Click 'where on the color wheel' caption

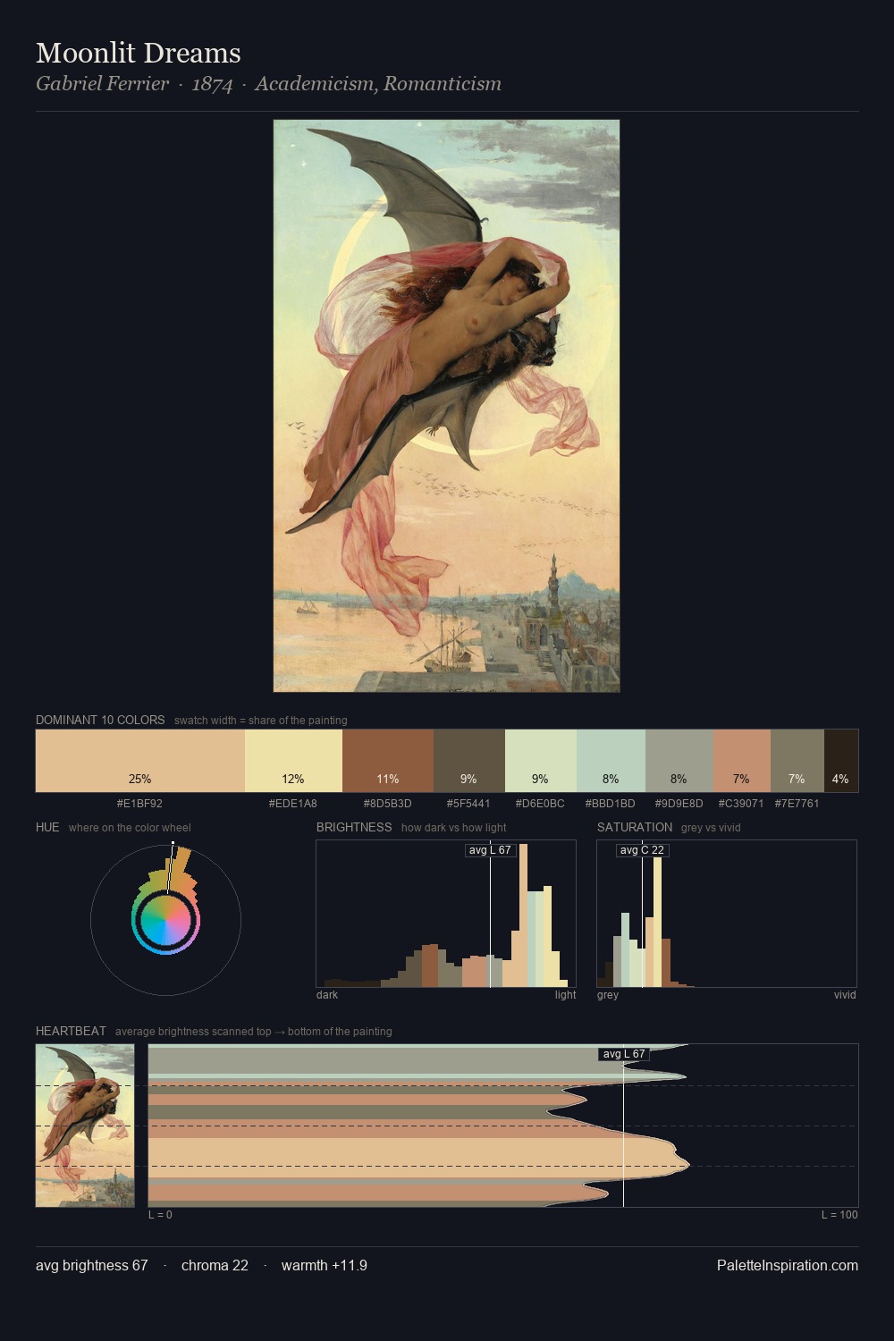(x=130, y=828)
